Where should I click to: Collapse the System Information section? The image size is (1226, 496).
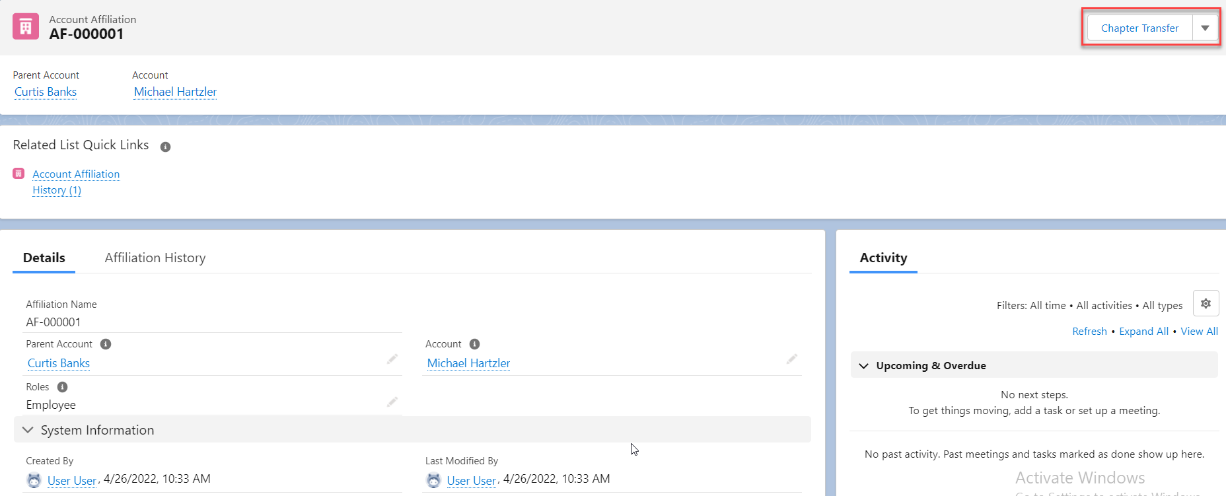(x=28, y=430)
